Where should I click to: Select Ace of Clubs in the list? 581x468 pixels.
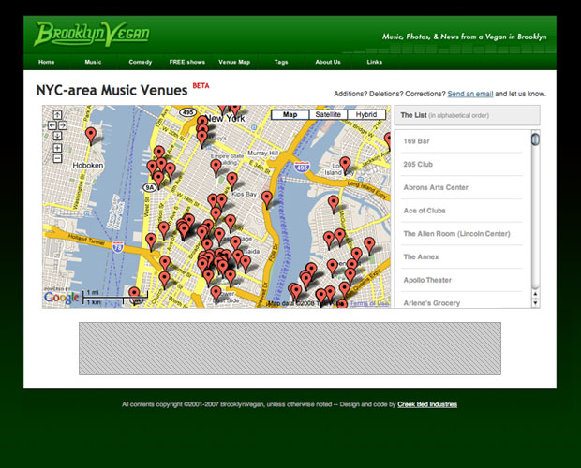(462, 211)
